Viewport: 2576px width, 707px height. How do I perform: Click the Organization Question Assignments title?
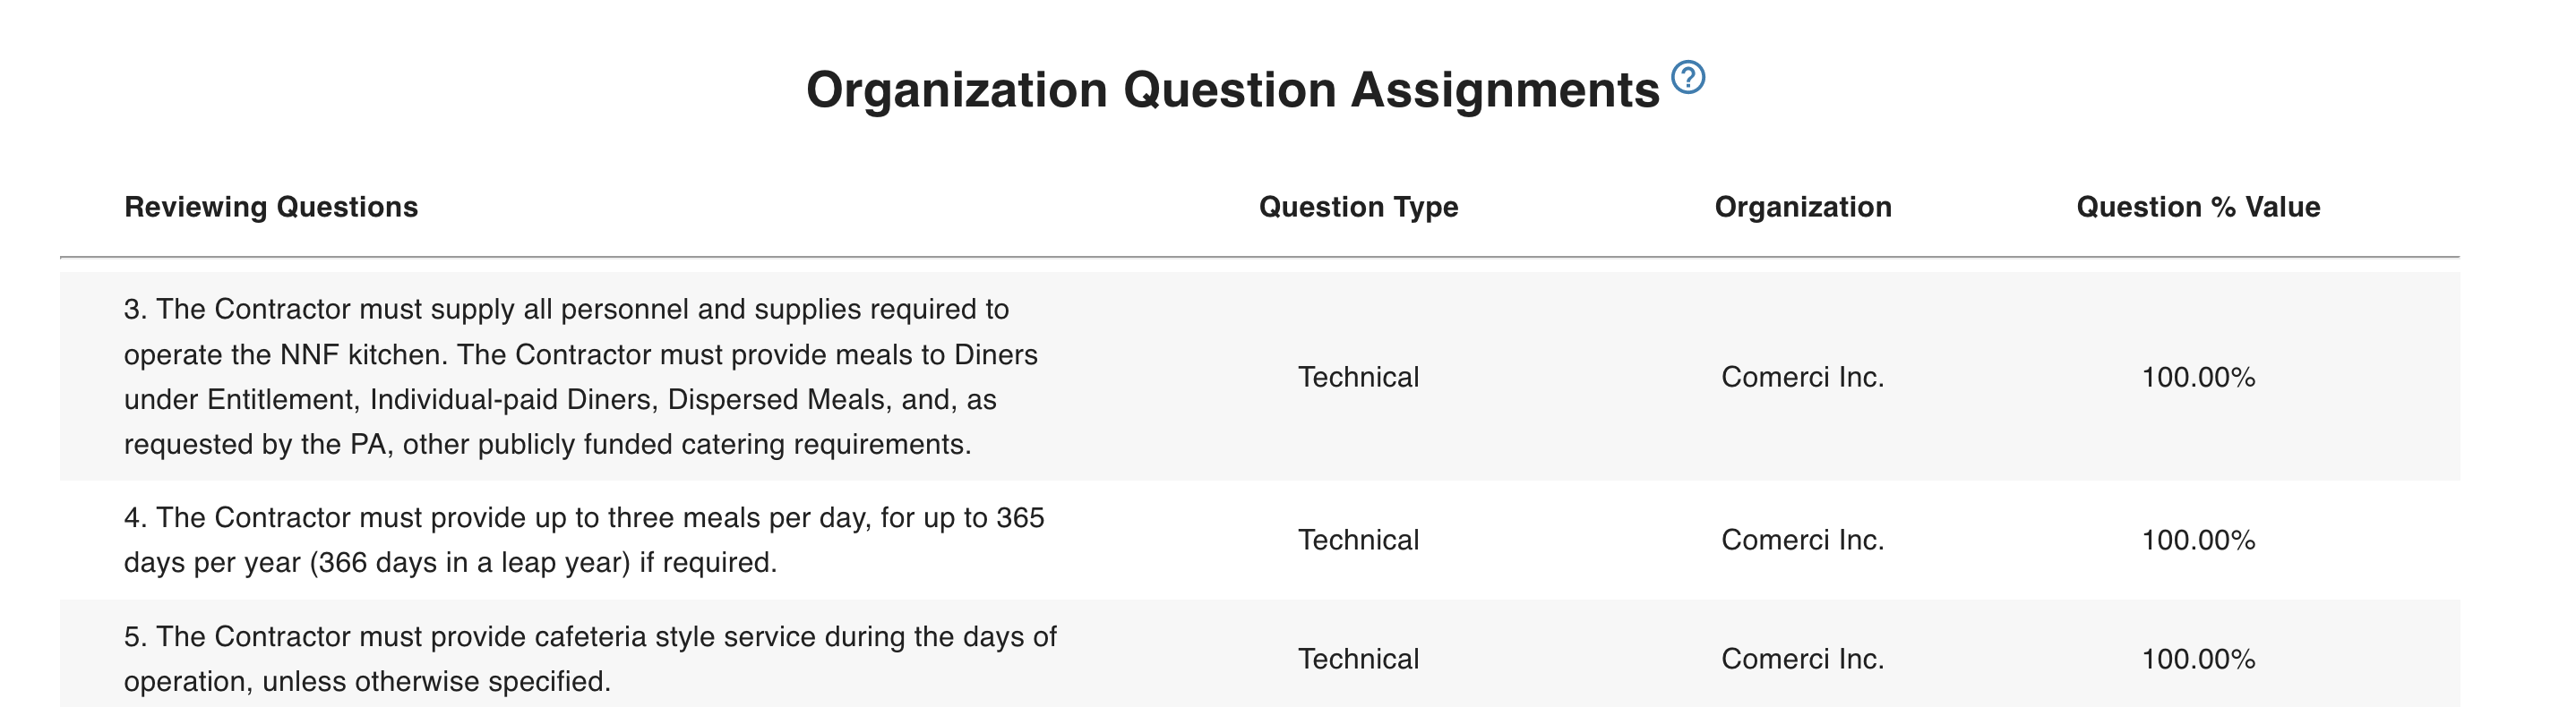click(x=1232, y=89)
